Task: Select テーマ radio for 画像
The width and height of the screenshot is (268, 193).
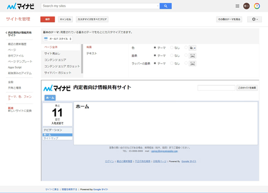Action: pyautogui.click(x=155, y=56)
